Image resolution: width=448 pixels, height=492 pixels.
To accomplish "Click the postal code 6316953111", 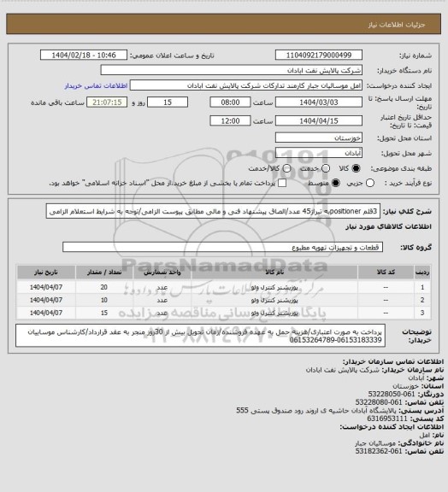I will pyautogui.click(x=387, y=419).
